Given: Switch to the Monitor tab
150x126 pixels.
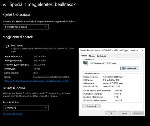Looking at the screenshot, I should pos(92,56).
